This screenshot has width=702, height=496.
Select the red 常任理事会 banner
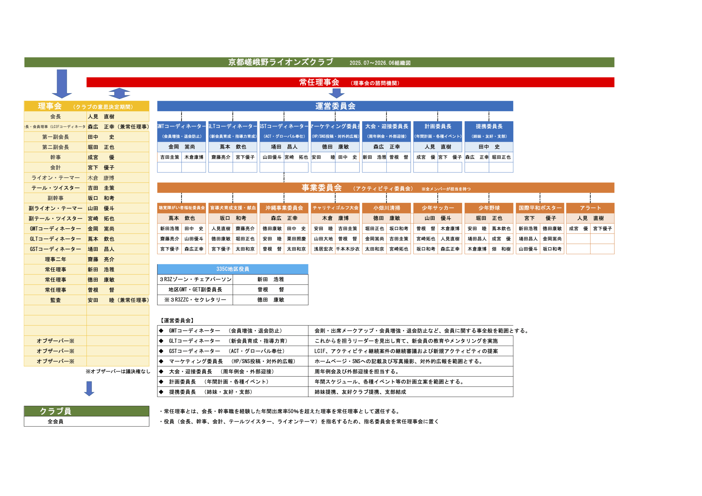[x=350, y=82]
